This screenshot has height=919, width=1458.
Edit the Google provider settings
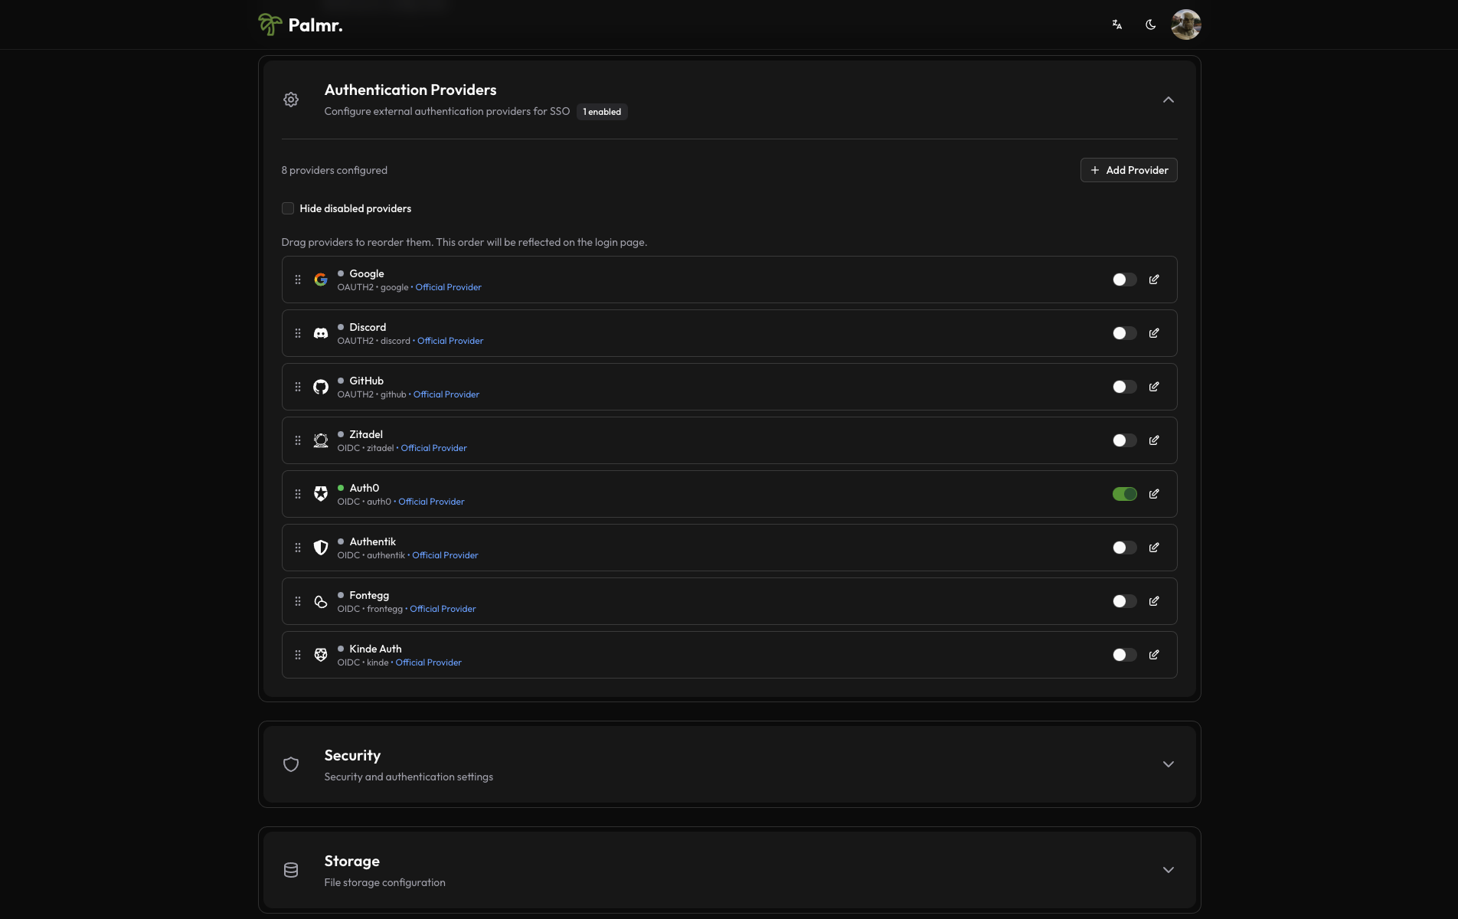tap(1154, 280)
